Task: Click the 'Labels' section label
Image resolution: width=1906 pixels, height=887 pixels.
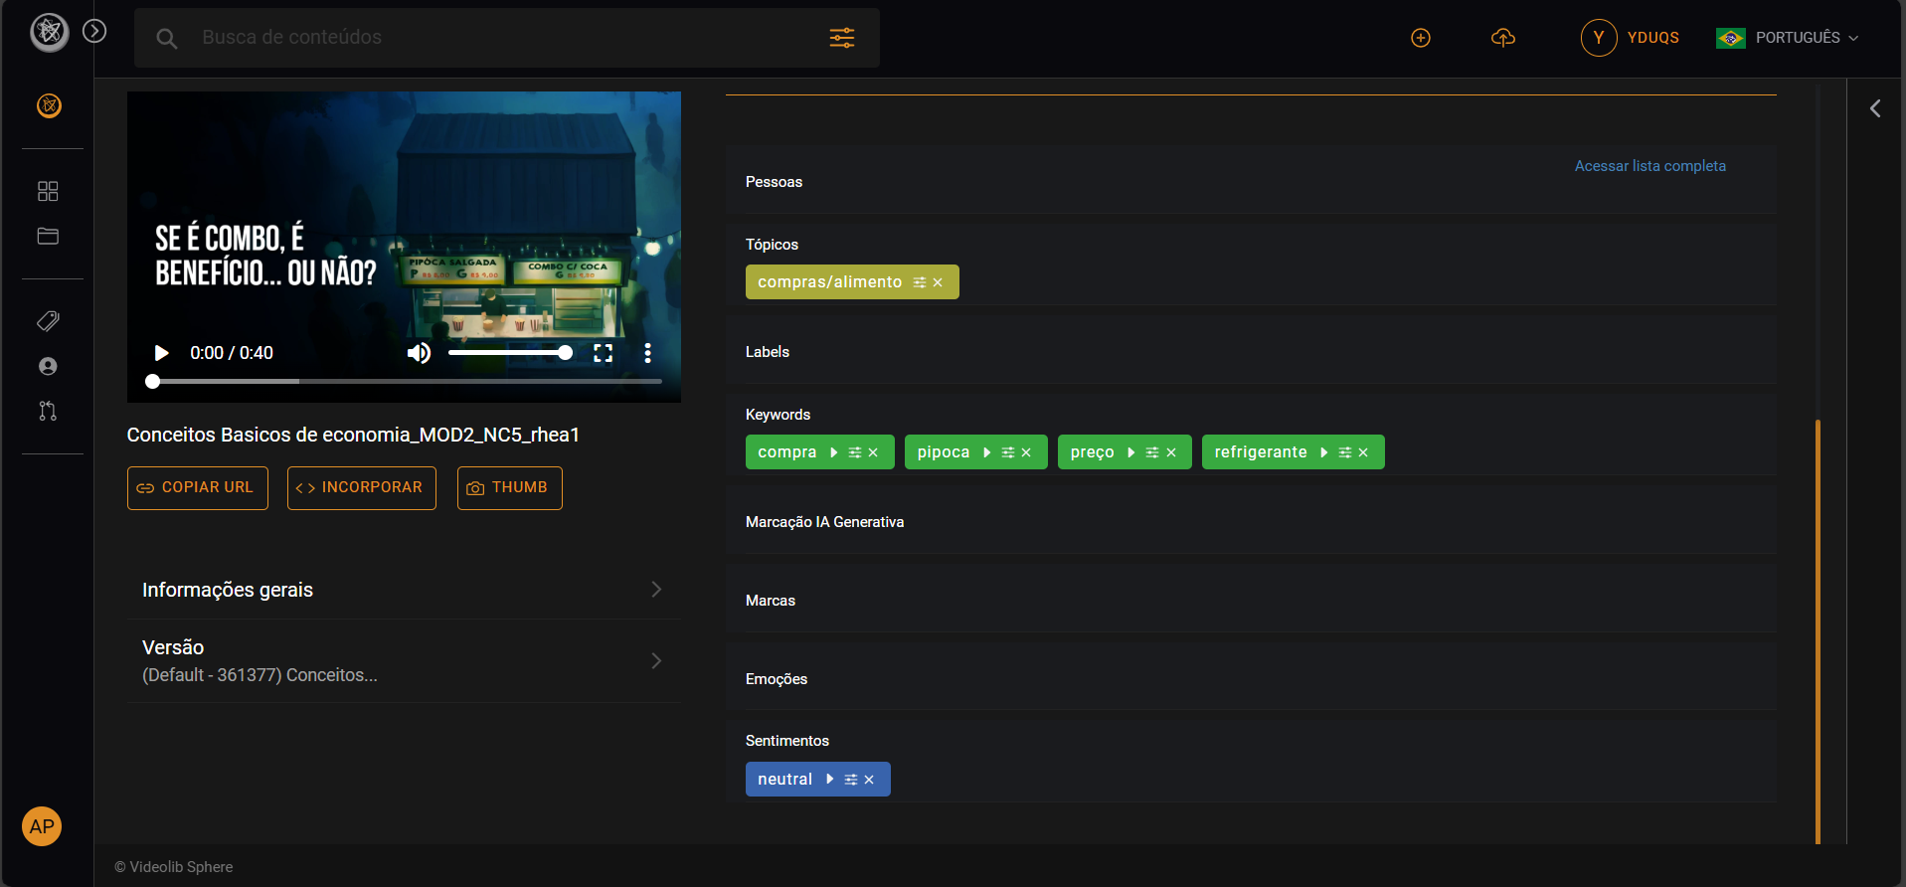Action: click(x=768, y=352)
